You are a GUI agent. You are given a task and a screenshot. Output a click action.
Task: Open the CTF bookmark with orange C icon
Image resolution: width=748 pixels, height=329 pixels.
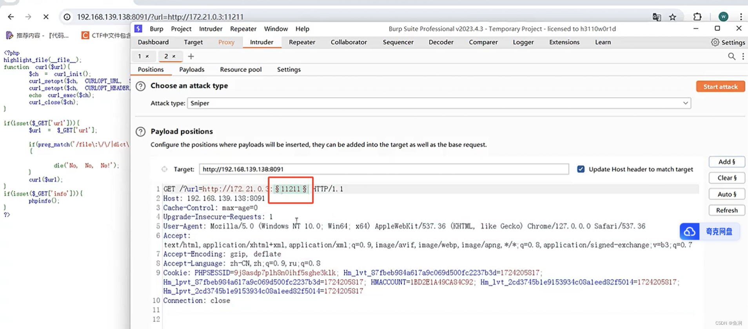click(x=106, y=35)
